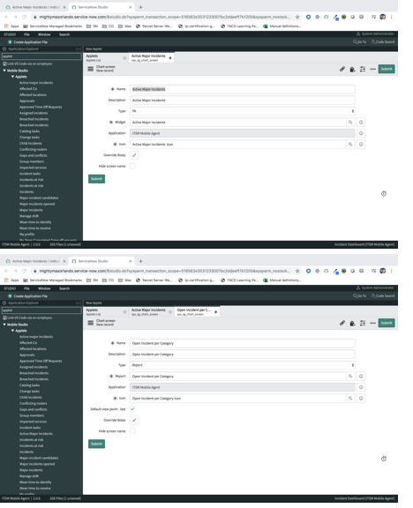
Task: Select Active Major Incidents applet in bottom tree
Action: click(36, 434)
